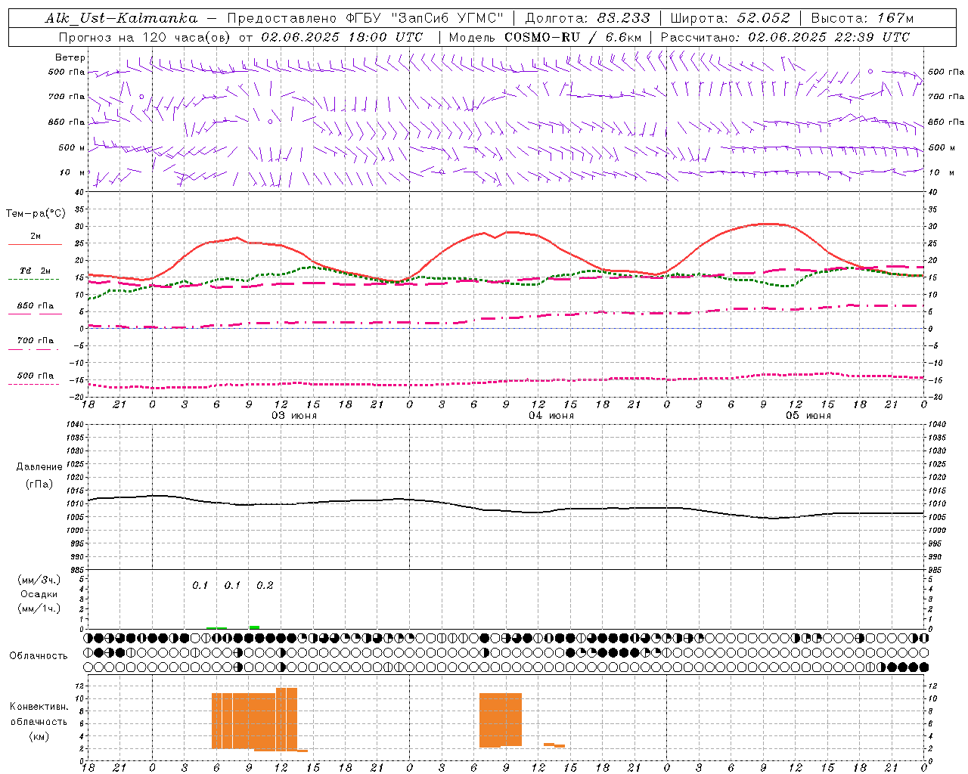Viewport: 968px width, 774px height.
Task: Click the Облачность row label
Action: pyautogui.click(x=39, y=656)
